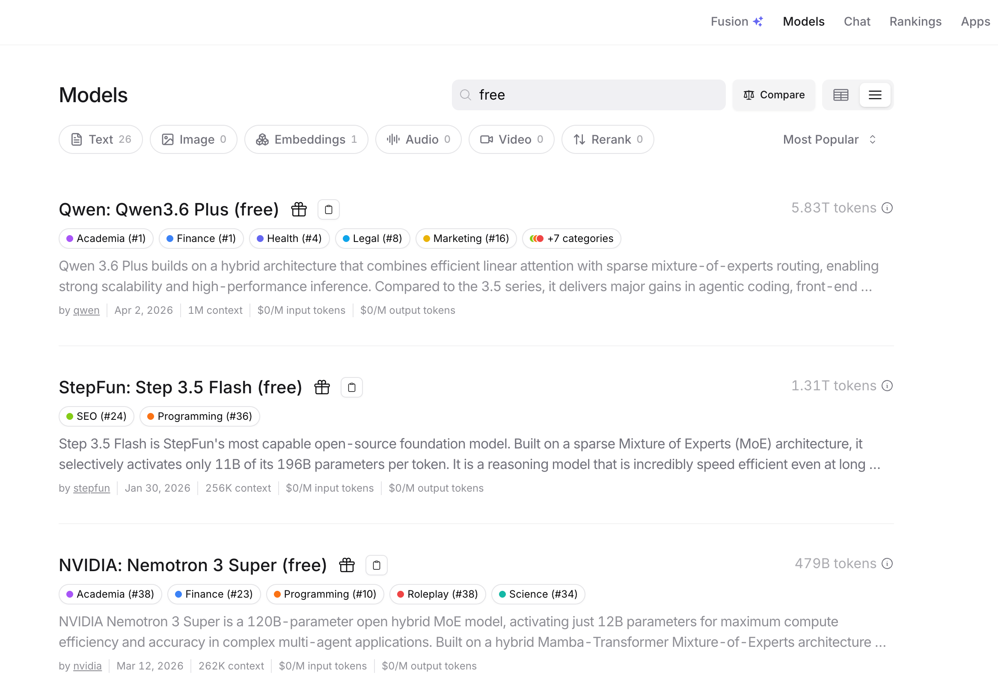Open the Apps nav item
The width and height of the screenshot is (998, 690).
[975, 22]
